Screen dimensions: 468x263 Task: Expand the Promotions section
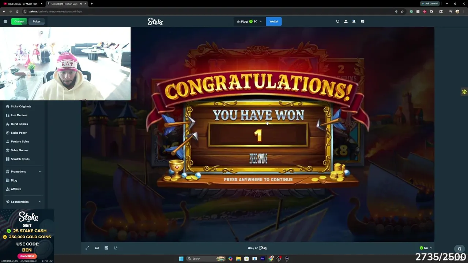(24, 171)
